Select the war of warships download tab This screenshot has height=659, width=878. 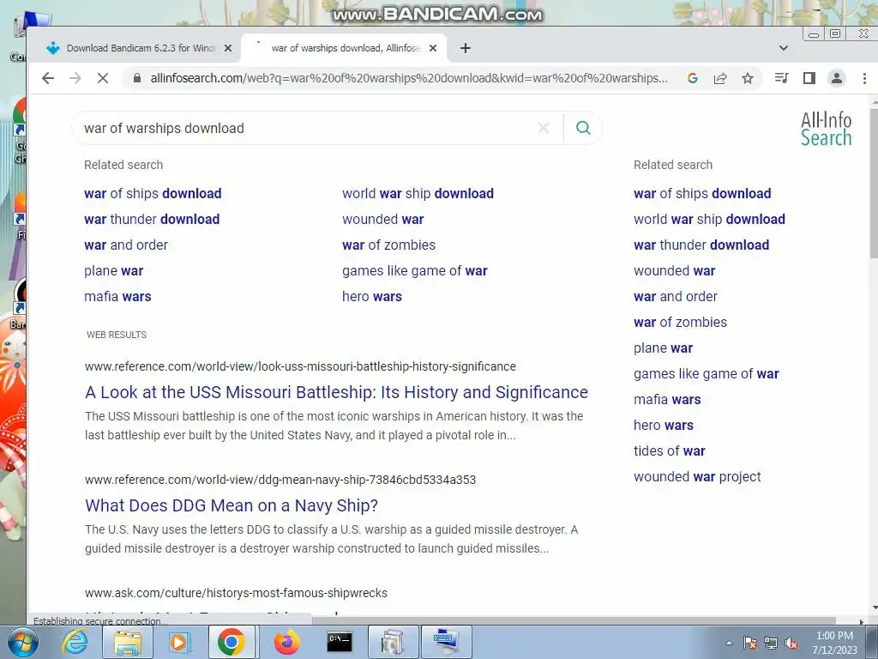coord(344,48)
